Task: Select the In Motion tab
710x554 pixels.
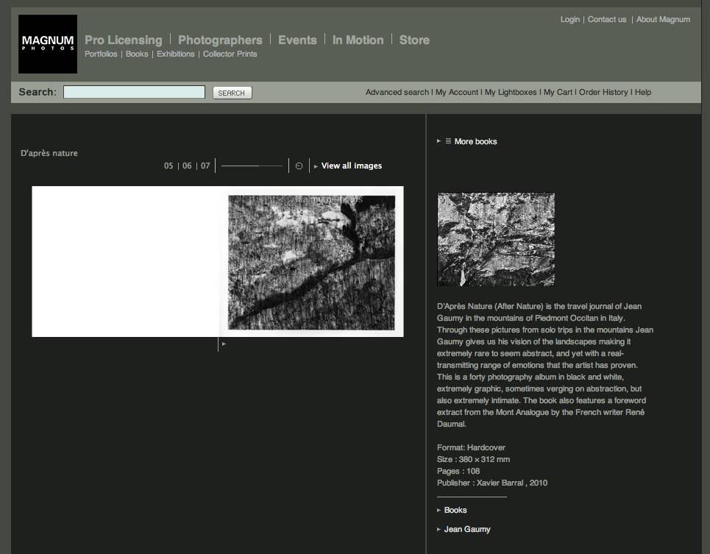Action: (358, 40)
